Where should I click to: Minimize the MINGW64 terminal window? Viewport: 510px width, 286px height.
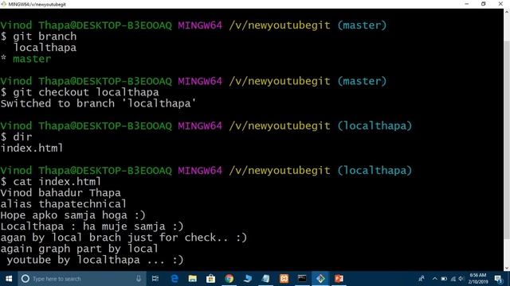[467, 4]
